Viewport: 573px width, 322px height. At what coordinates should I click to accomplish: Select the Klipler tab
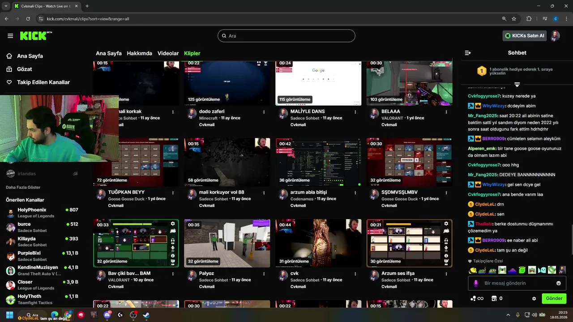192,53
